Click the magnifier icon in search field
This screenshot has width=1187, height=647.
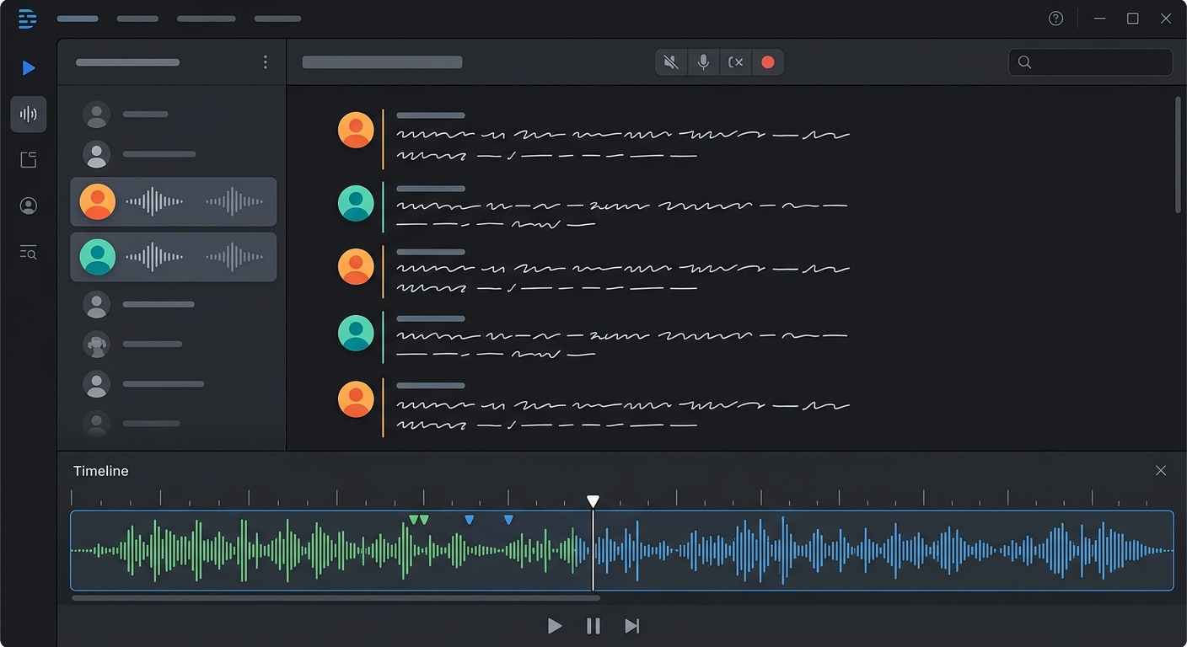pyautogui.click(x=1025, y=62)
